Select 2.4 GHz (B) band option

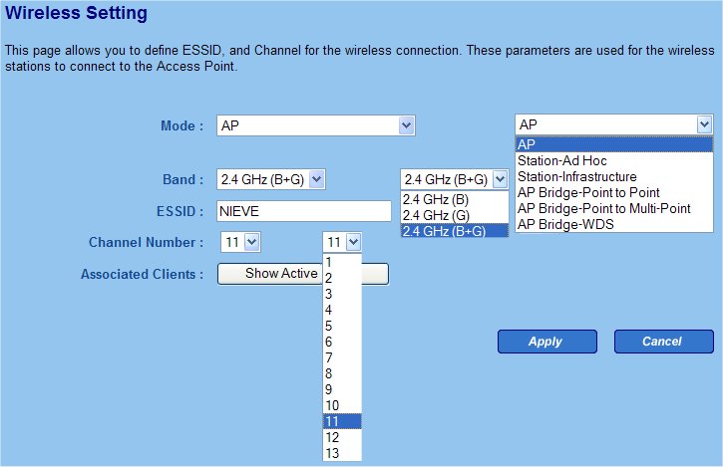pyautogui.click(x=442, y=198)
